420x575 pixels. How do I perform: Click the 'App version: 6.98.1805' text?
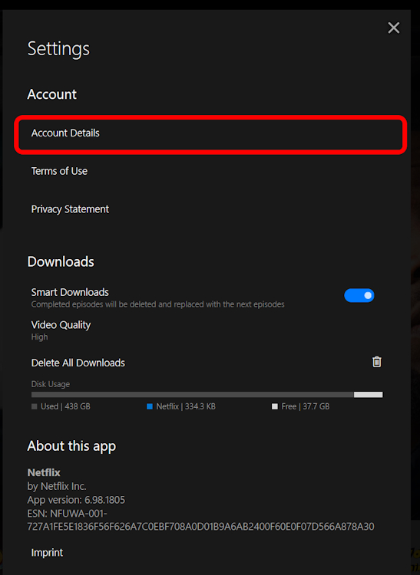pos(76,500)
